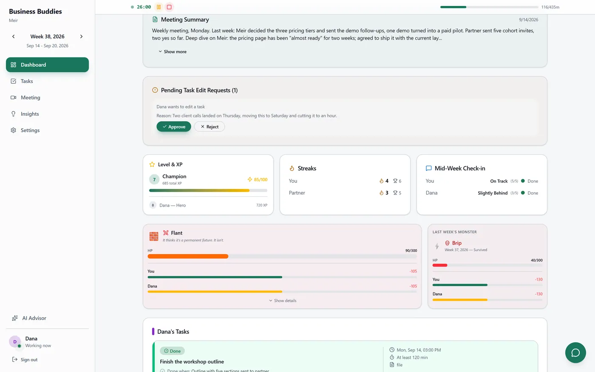Open the Insights page

click(47, 114)
